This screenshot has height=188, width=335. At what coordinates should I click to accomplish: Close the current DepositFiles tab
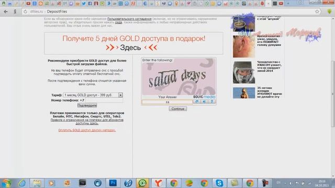click(x=269, y=4)
